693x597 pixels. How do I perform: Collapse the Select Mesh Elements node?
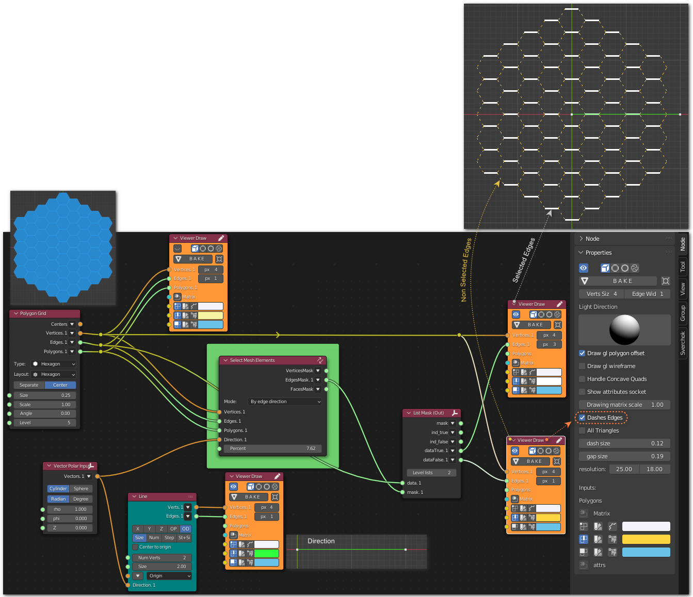pos(225,360)
